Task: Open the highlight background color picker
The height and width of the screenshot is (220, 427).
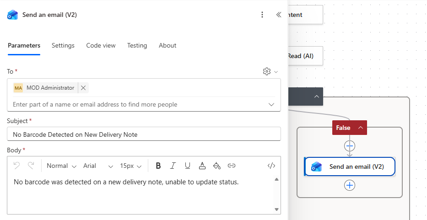Action: pyautogui.click(x=217, y=166)
